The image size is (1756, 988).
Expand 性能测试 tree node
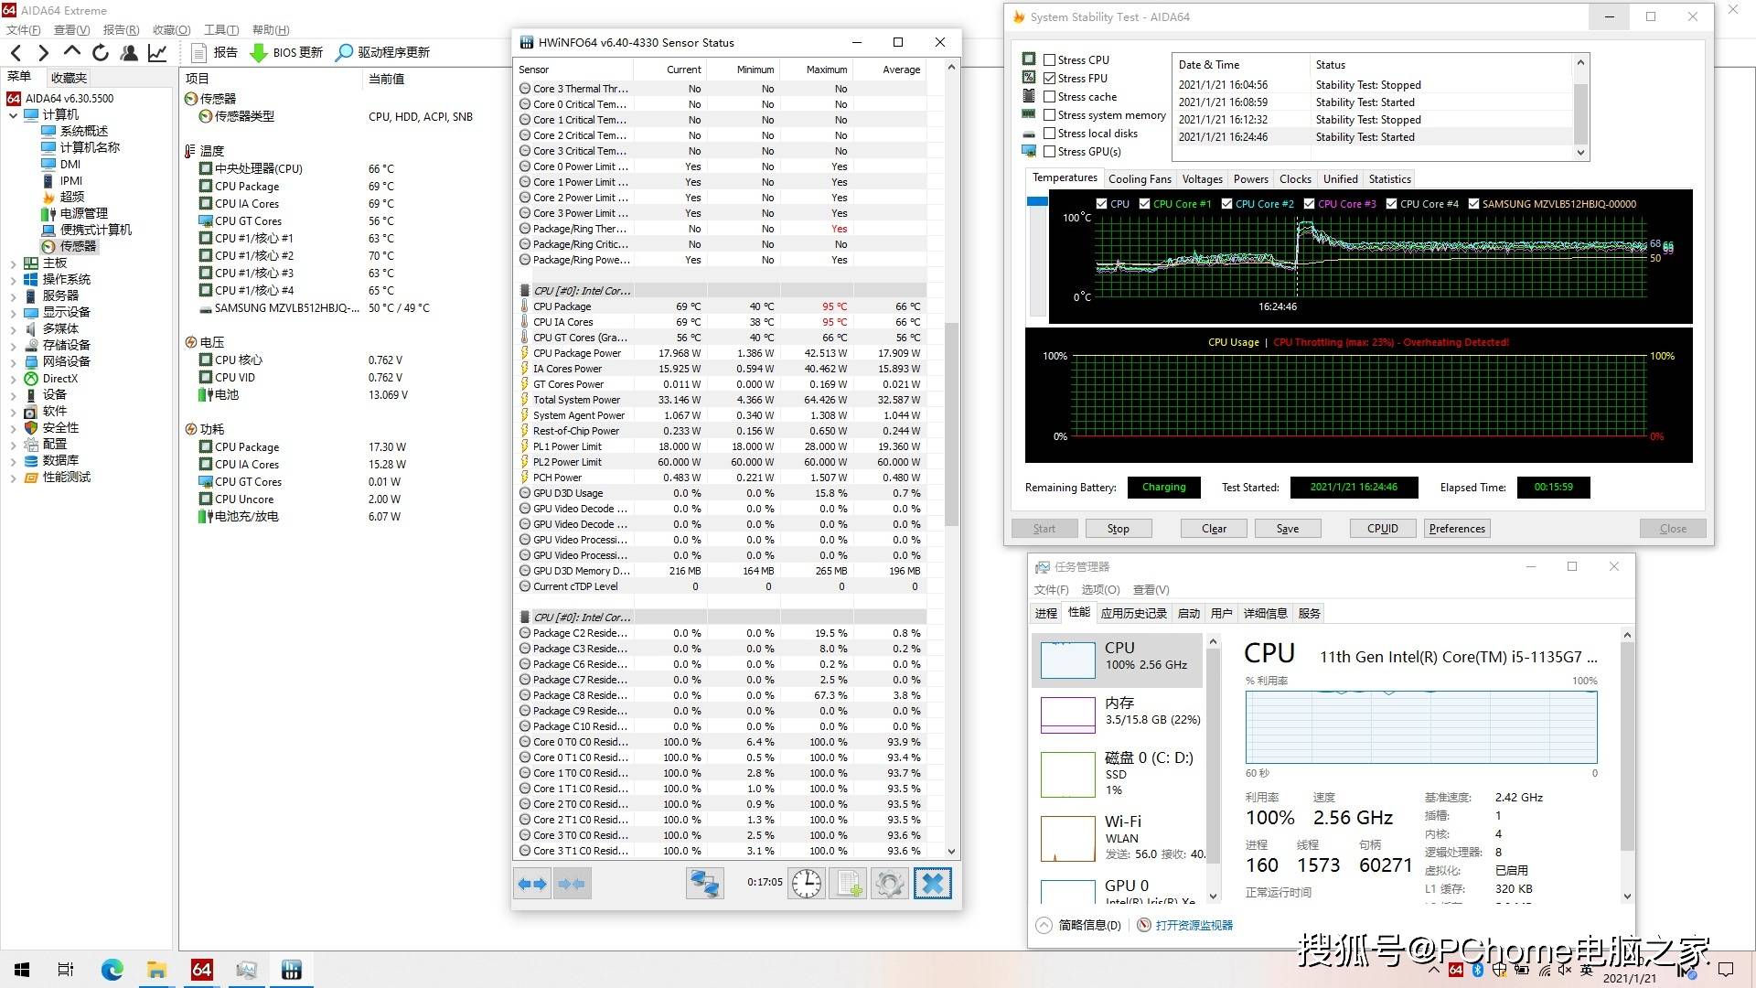coord(13,478)
